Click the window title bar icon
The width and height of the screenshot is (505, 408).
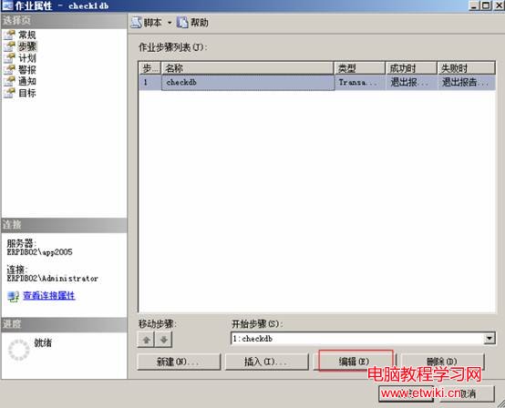tap(7, 5)
